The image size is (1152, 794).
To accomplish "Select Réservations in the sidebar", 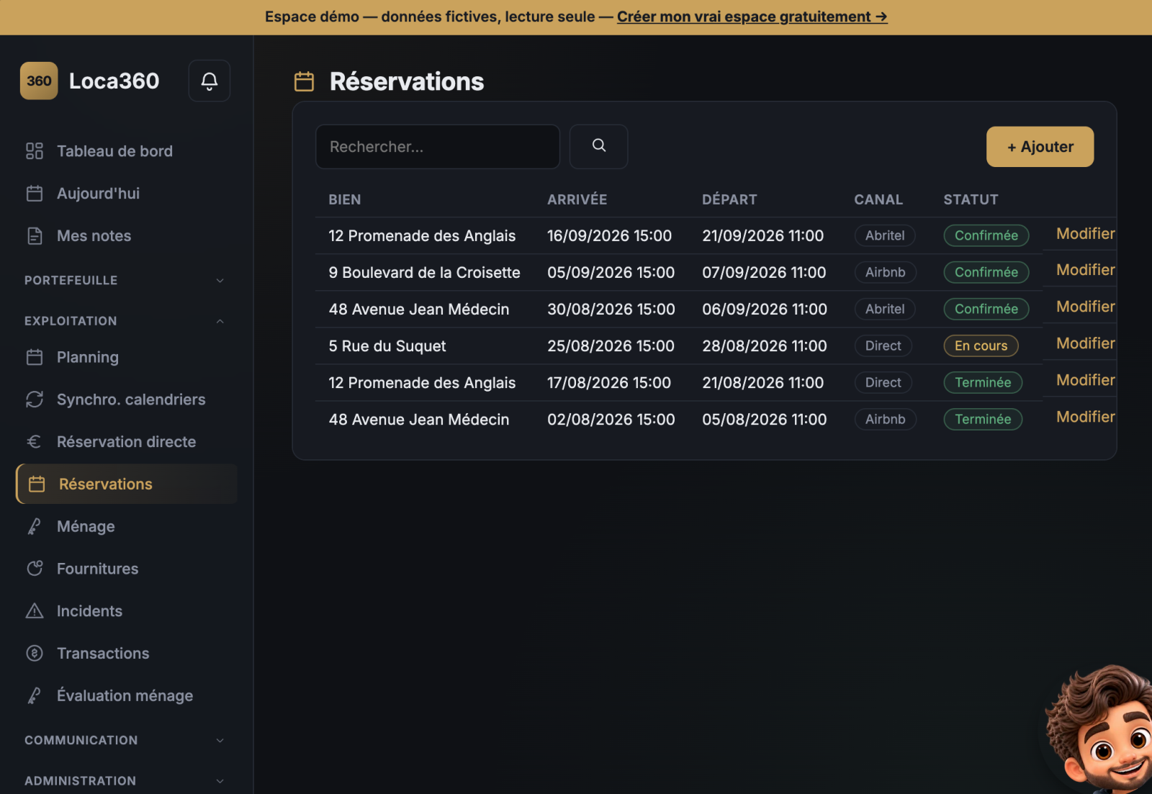I will click(x=127, y=484).
